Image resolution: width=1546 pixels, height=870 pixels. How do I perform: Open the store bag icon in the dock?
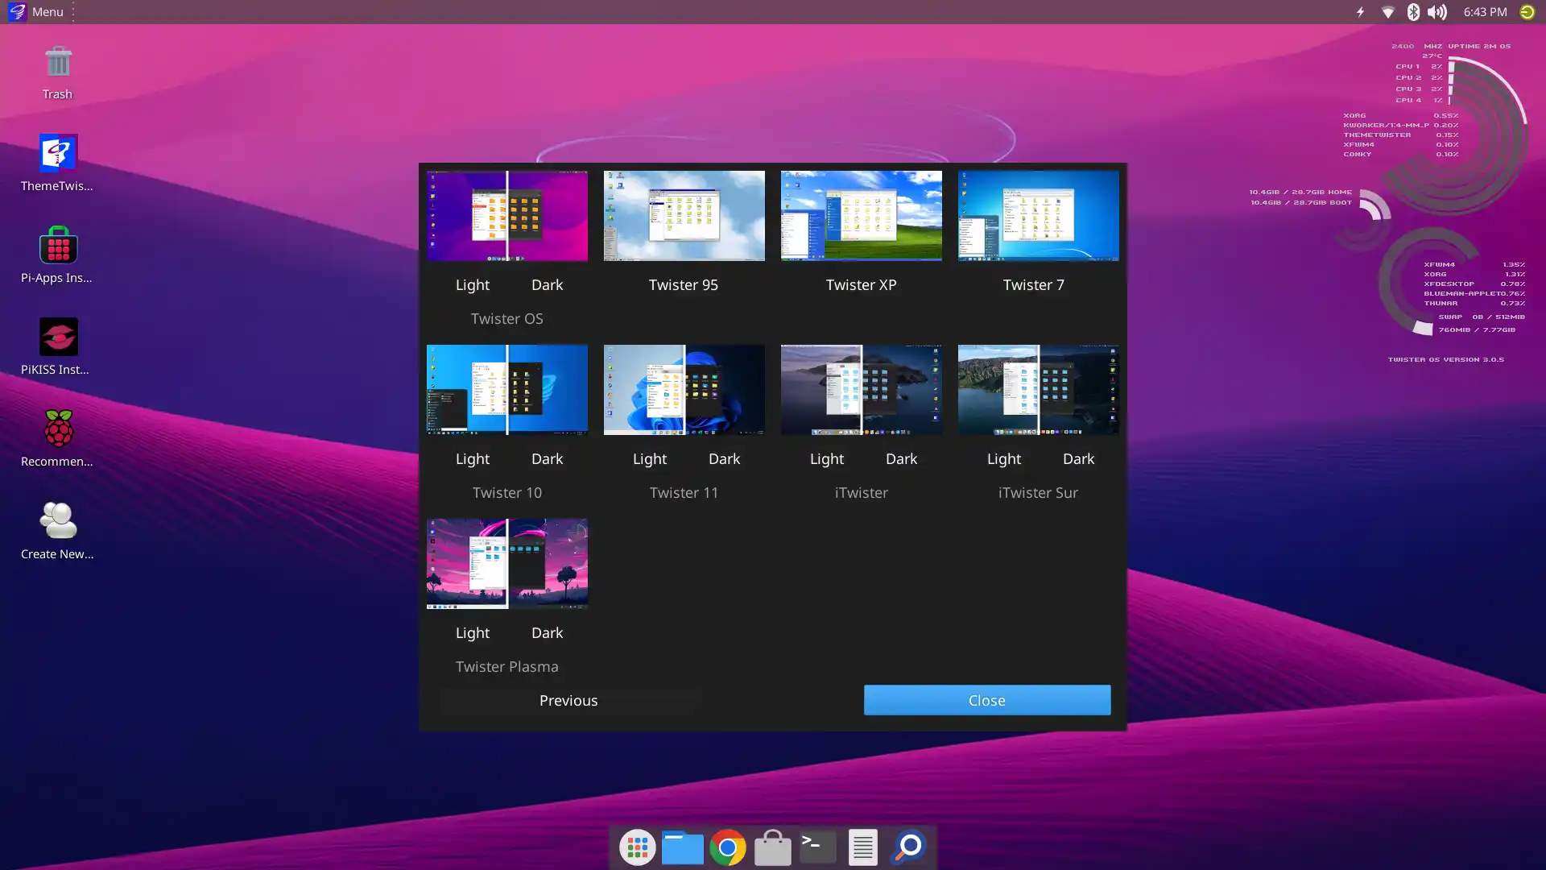(772, 847)
